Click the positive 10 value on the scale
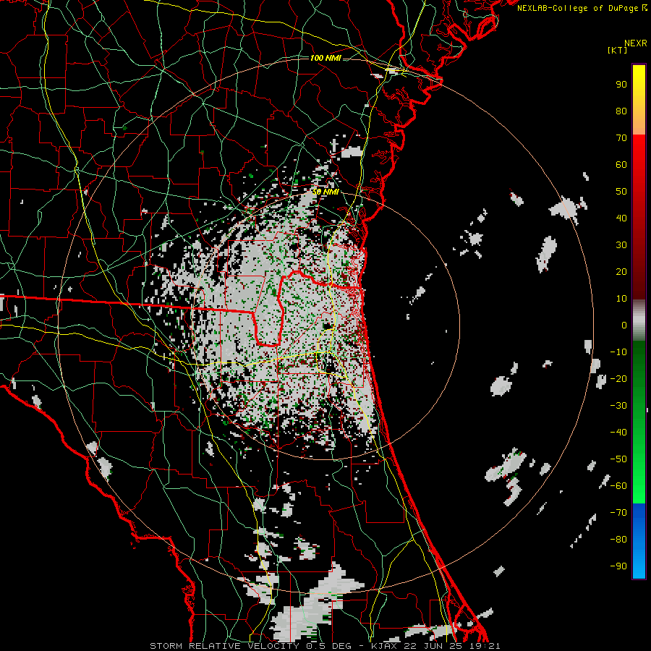This screenshot has height=651, width=651. click(x=621, y=299)
